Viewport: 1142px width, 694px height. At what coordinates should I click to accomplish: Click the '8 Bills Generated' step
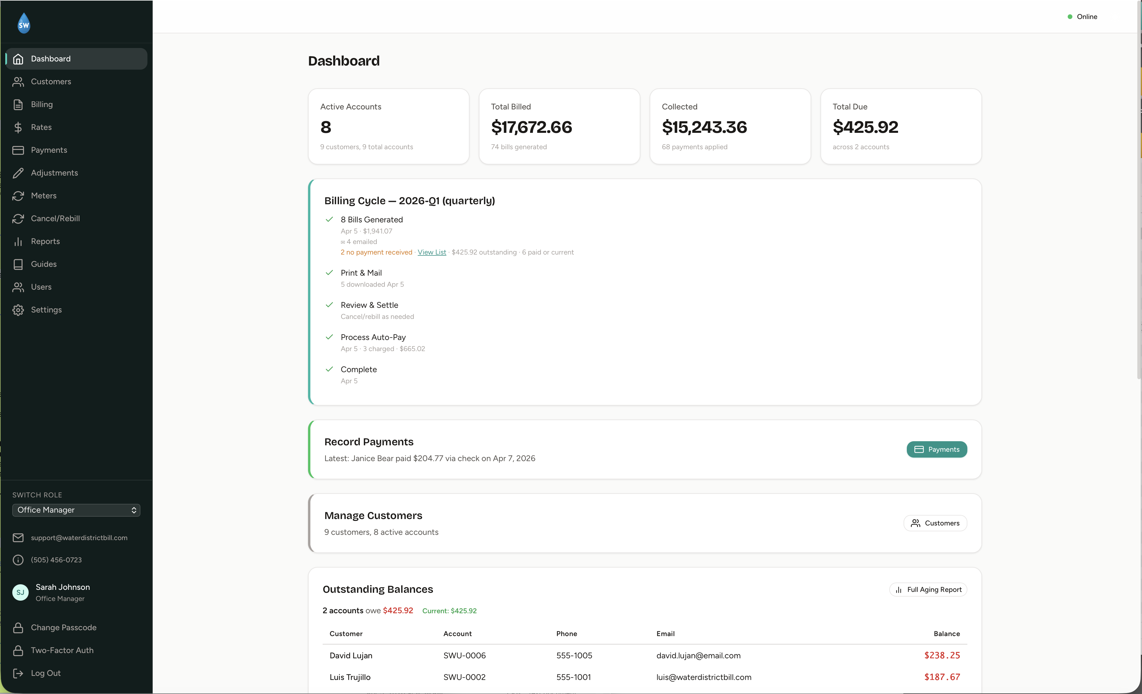pyautogui.click(x=372, y=220)
